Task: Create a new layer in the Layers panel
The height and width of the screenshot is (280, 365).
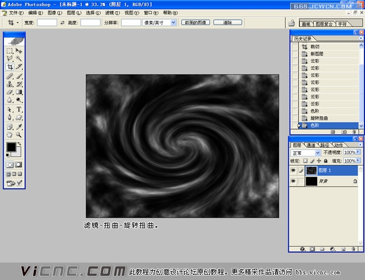Action: coord(343,249)
